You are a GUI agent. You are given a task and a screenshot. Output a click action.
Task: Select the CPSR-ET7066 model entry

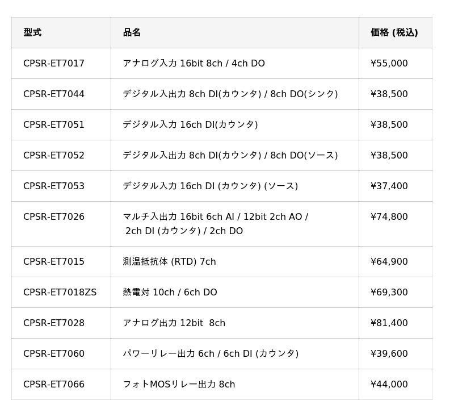[x=54, y=384]
